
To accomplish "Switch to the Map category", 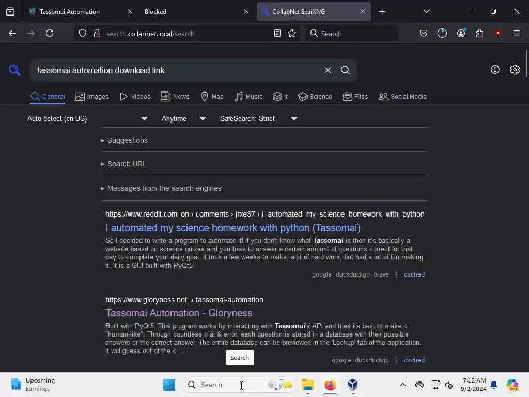I will click(x=212, y=97).
